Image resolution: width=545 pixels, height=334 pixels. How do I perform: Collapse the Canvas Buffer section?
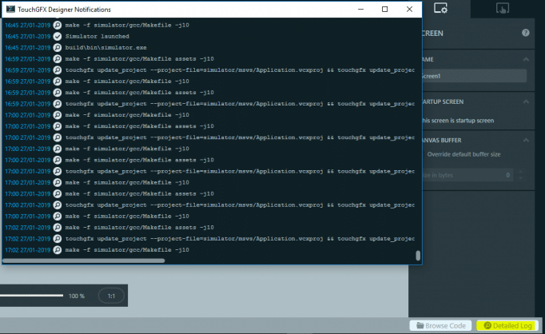[525, 140]
